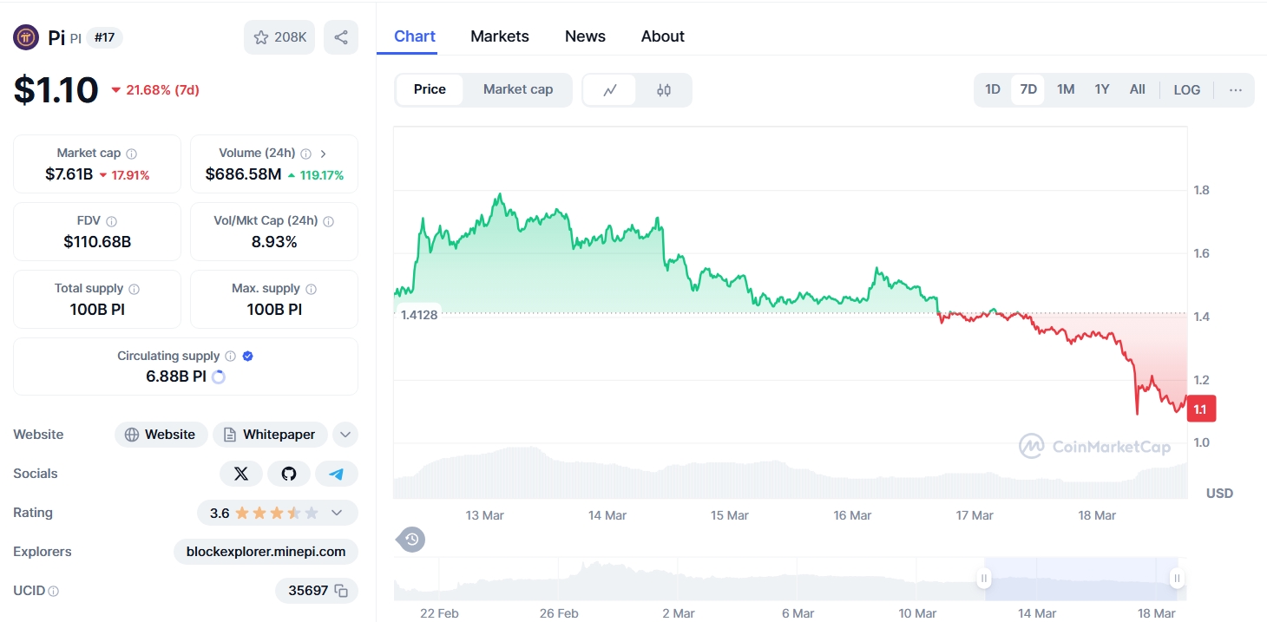Expand more website links dropdown
1267x622 pixels.
345,435
